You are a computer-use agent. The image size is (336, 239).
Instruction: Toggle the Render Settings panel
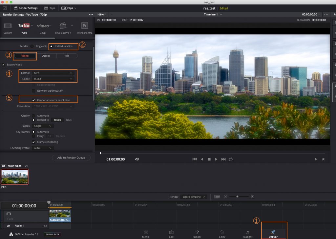[x=26, y=8]
